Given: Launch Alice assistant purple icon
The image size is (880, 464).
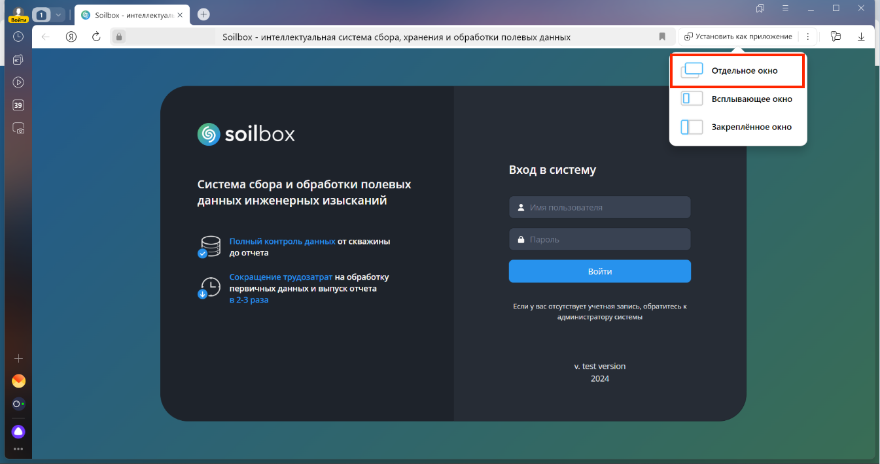Looking at the screenshot, I should point(18,431).
